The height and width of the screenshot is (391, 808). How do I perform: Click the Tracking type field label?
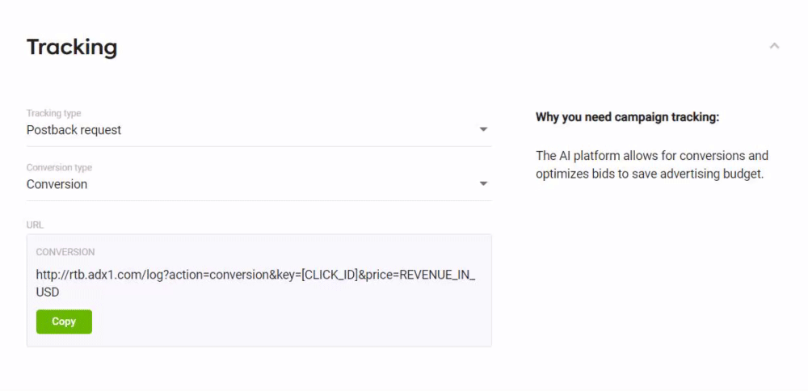[x=53, y=113]
